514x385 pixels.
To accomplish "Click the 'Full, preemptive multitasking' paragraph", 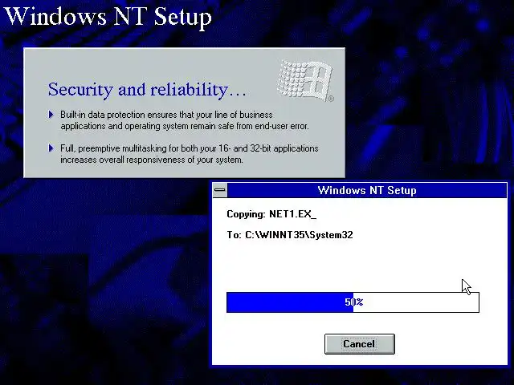I will [190, 154].
